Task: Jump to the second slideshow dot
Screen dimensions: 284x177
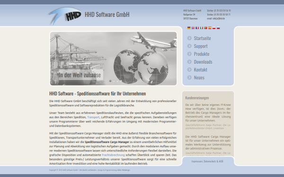Action: point(114,81)
